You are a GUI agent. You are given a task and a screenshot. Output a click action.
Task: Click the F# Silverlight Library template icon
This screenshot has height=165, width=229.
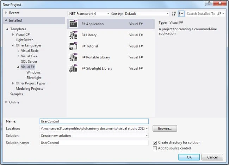74,68
